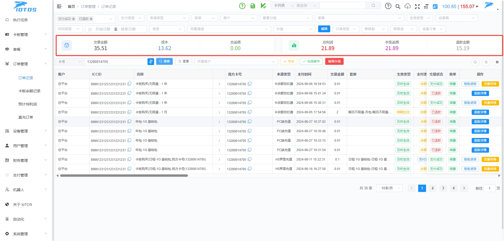Click 退款详情 for the 2024-09-06 15:41:34 order
Image resolution: width=504 pixels, height=241 pixels.
[x=480, y=93]
